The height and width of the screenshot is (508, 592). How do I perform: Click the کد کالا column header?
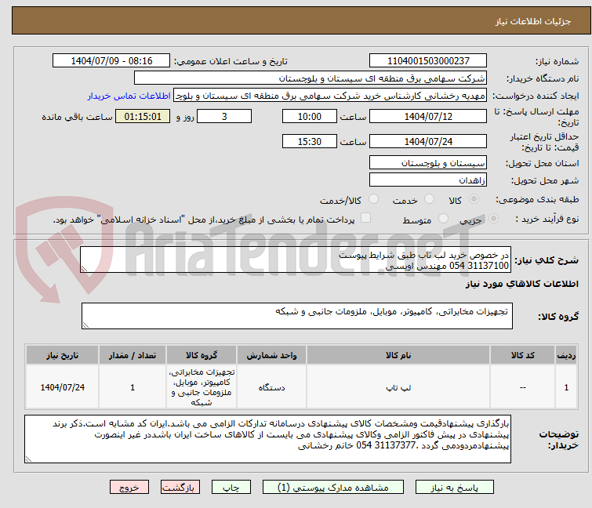522,355
